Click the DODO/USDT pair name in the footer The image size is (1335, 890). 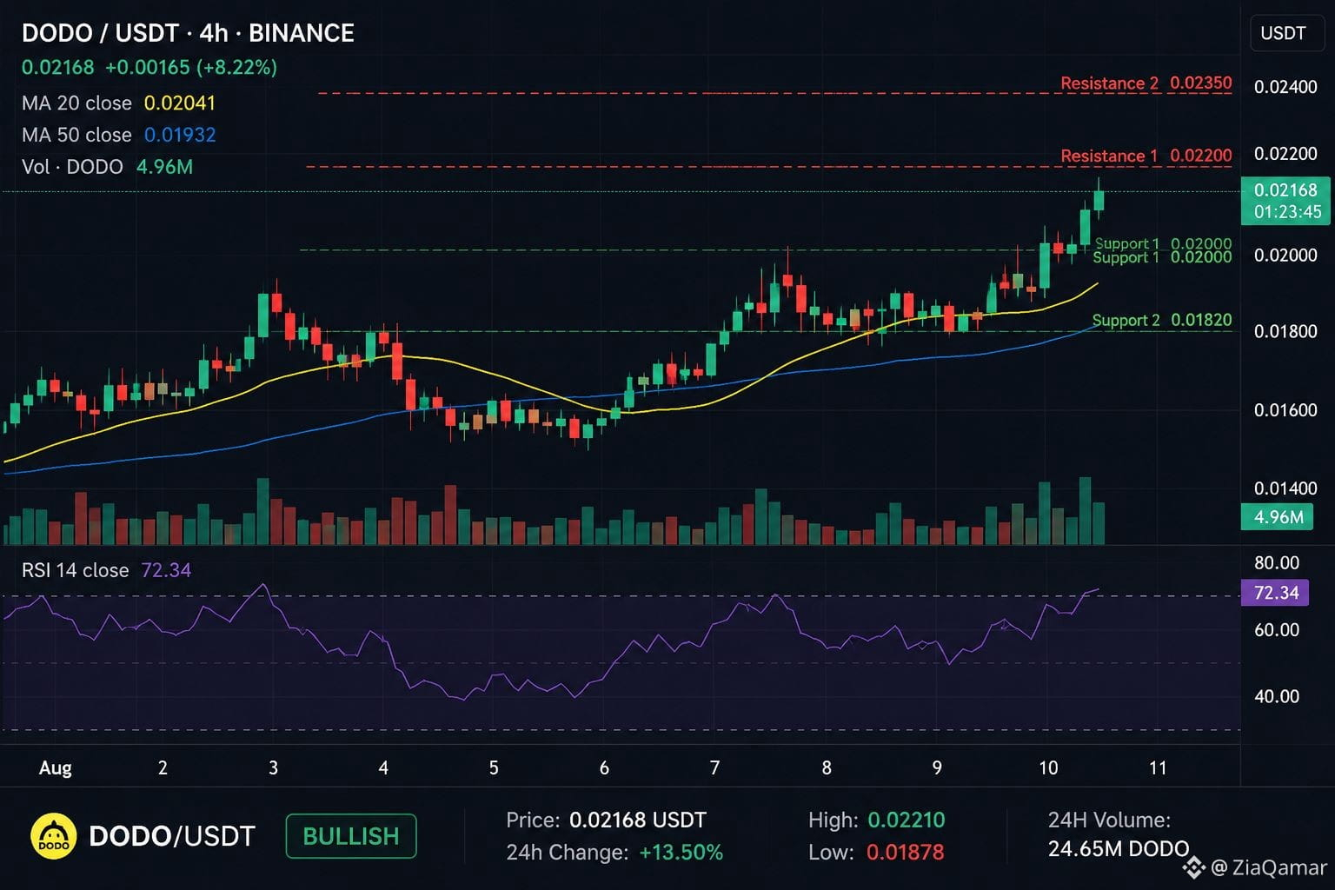pos(172,836)
